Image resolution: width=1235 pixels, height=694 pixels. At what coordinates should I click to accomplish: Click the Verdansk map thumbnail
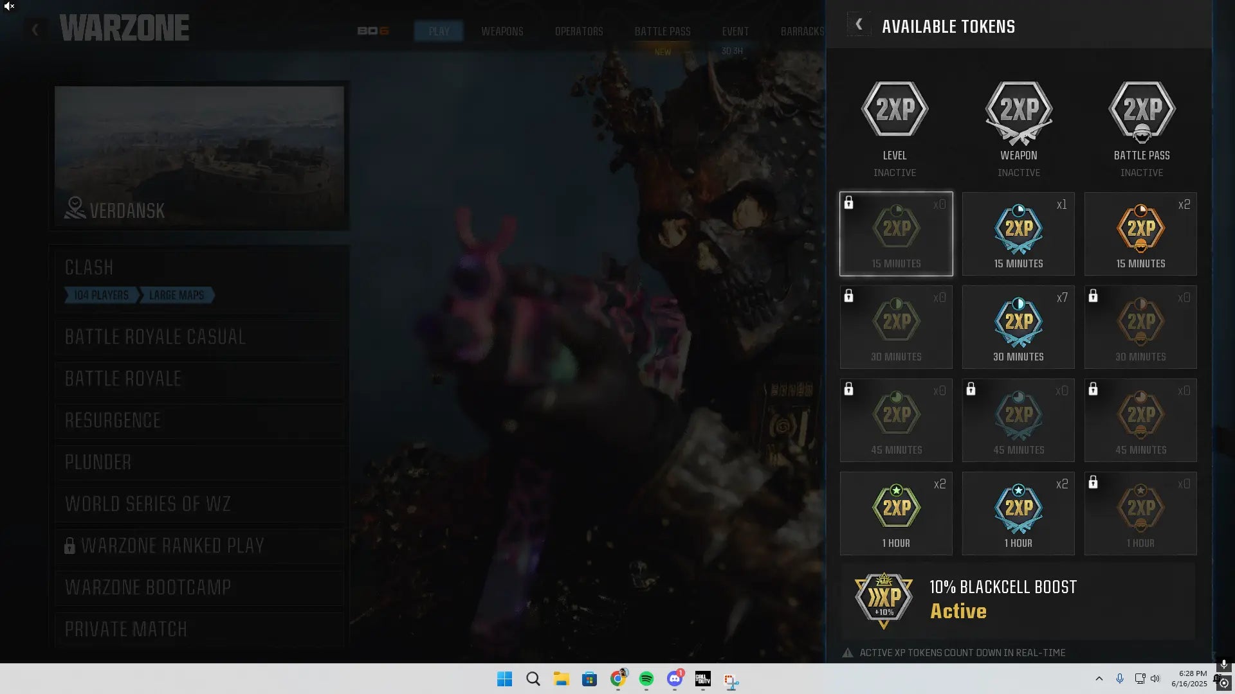[x=199, y=157]
